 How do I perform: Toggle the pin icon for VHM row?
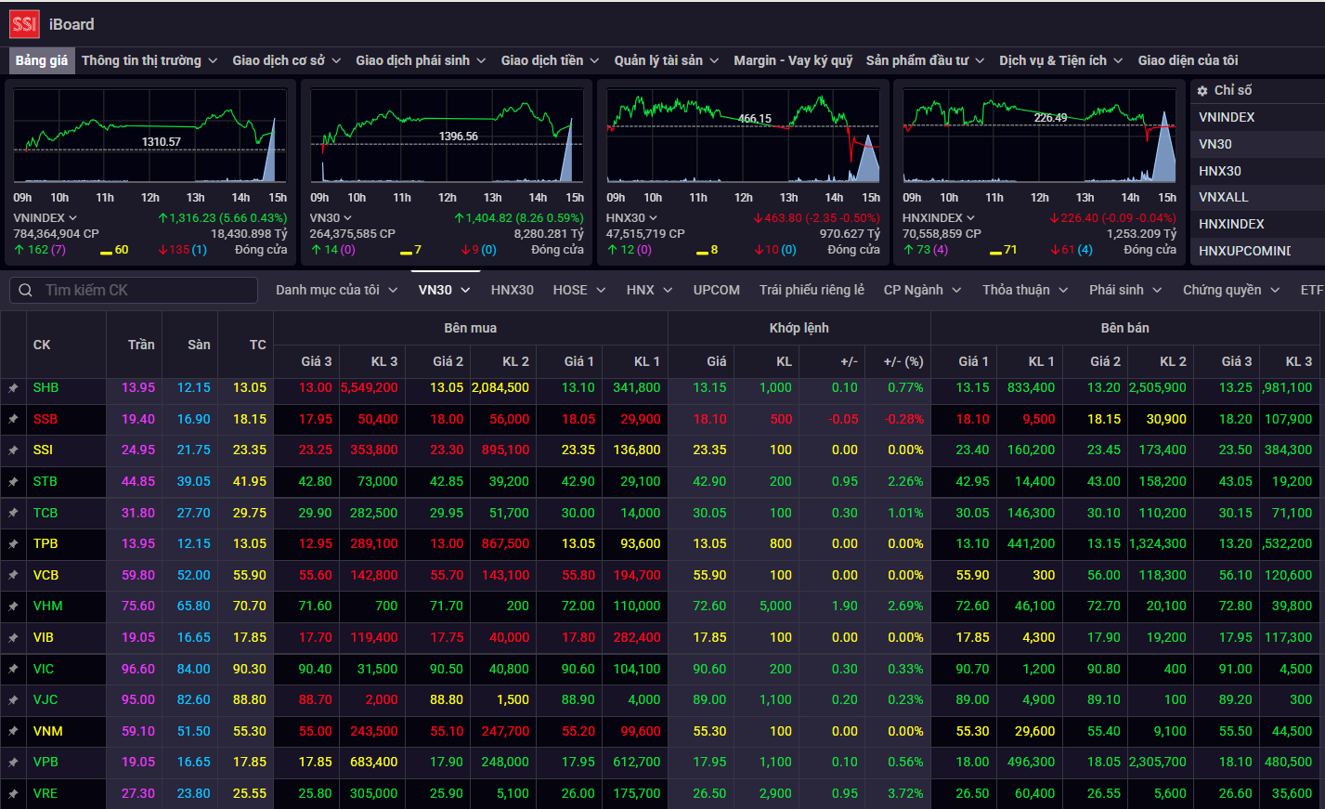(13, 607)
